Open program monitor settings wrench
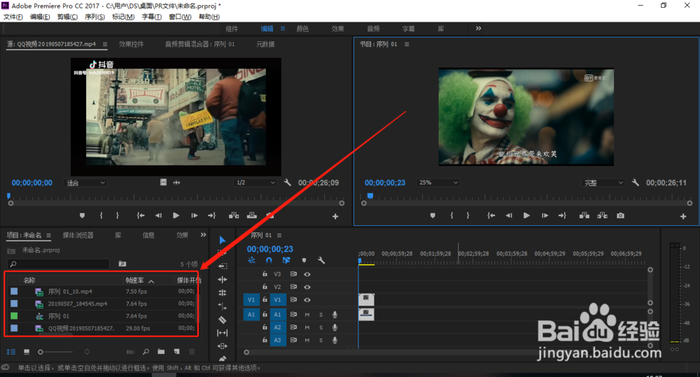The height and width of the screenshot is (377, 700). (x=636, y=183)
